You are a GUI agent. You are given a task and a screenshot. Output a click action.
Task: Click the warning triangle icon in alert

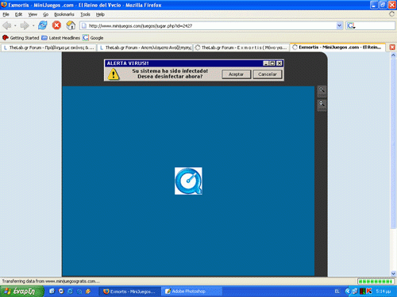pyautogui.click(x=114, y=74)
